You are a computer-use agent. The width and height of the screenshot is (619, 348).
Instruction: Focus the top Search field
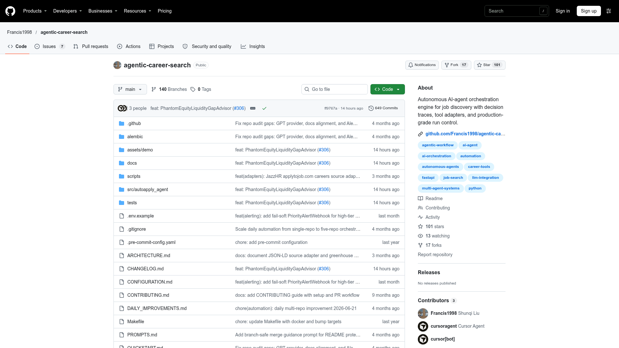[x=516, y=11]
